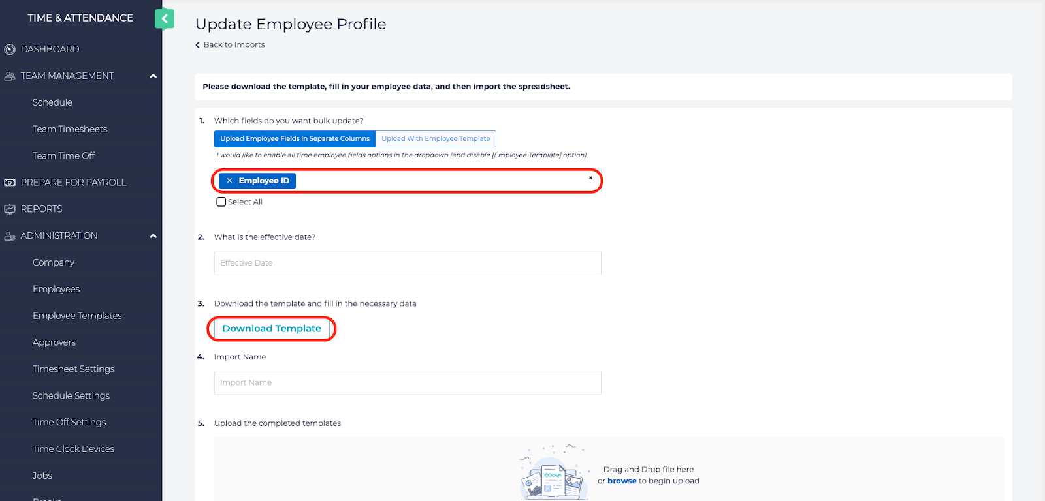Select Upload Employee Fields In Separate Columns
Screen dimensions: 1045x501
point(295,139)
